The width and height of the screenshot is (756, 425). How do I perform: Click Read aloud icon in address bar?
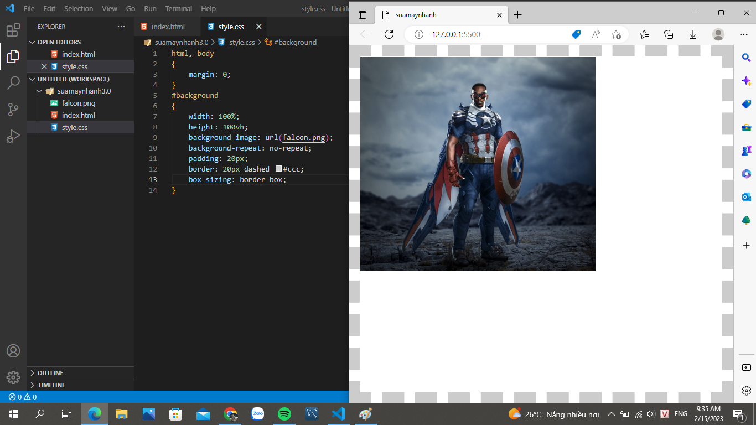[596, 34]
